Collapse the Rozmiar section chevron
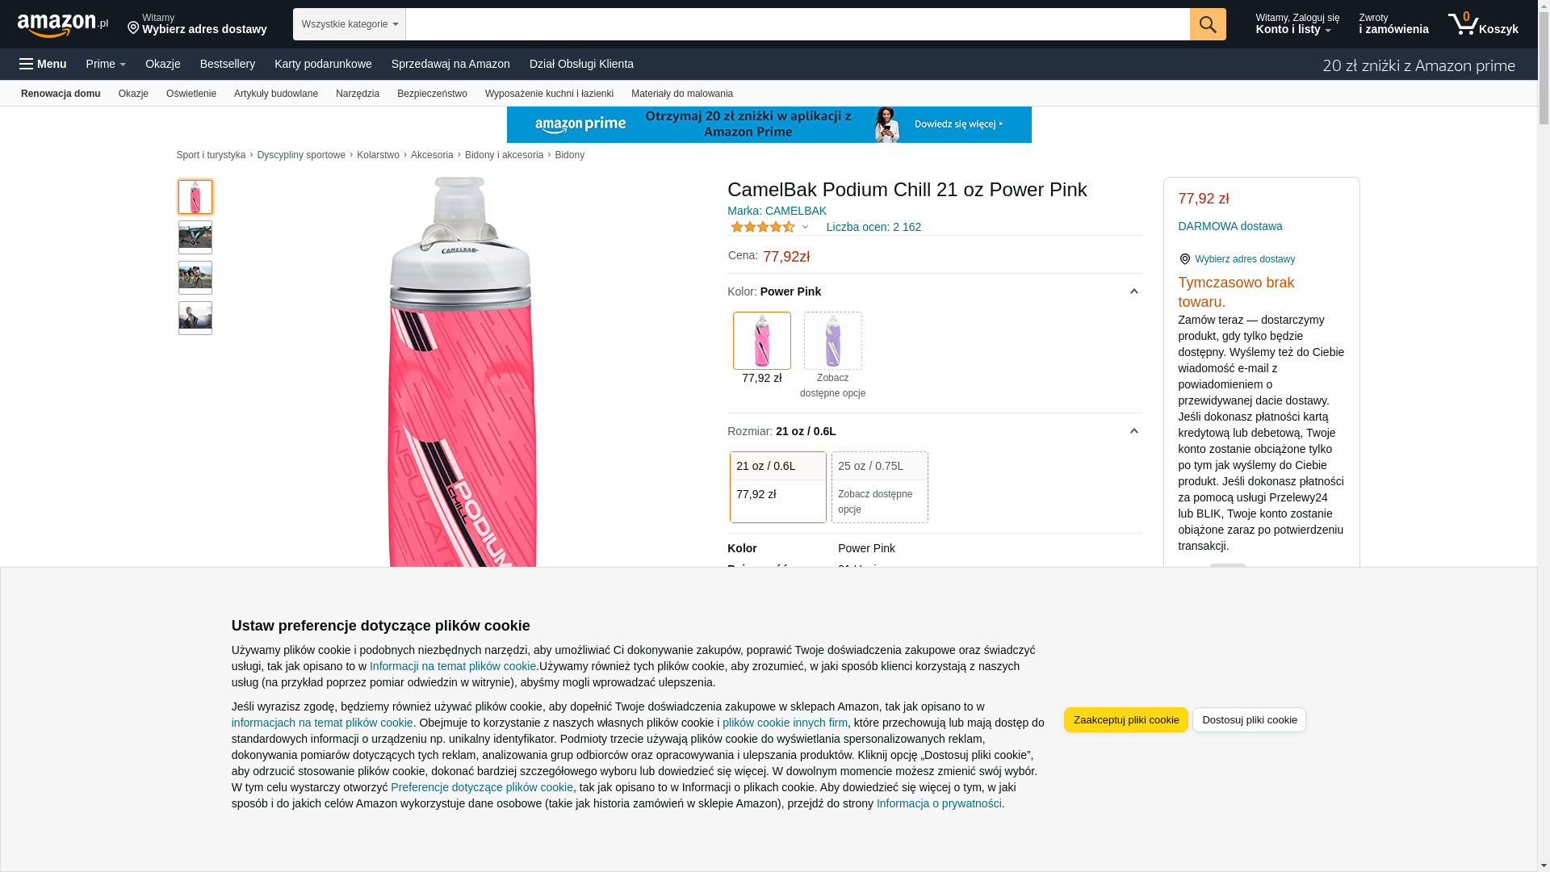Image resolution: width=1550 pixels, height=872 pixels. click(x=1133, y=431)
